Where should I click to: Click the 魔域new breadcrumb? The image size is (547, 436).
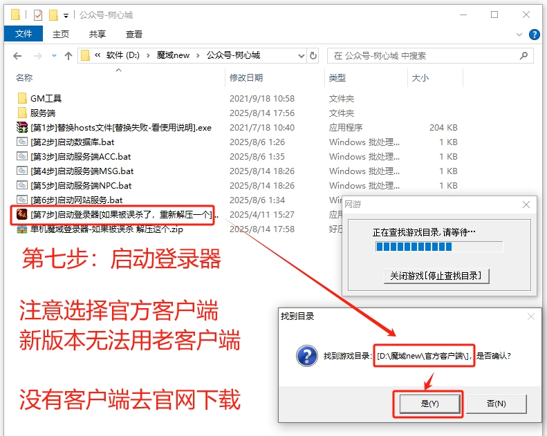[173, 55]
